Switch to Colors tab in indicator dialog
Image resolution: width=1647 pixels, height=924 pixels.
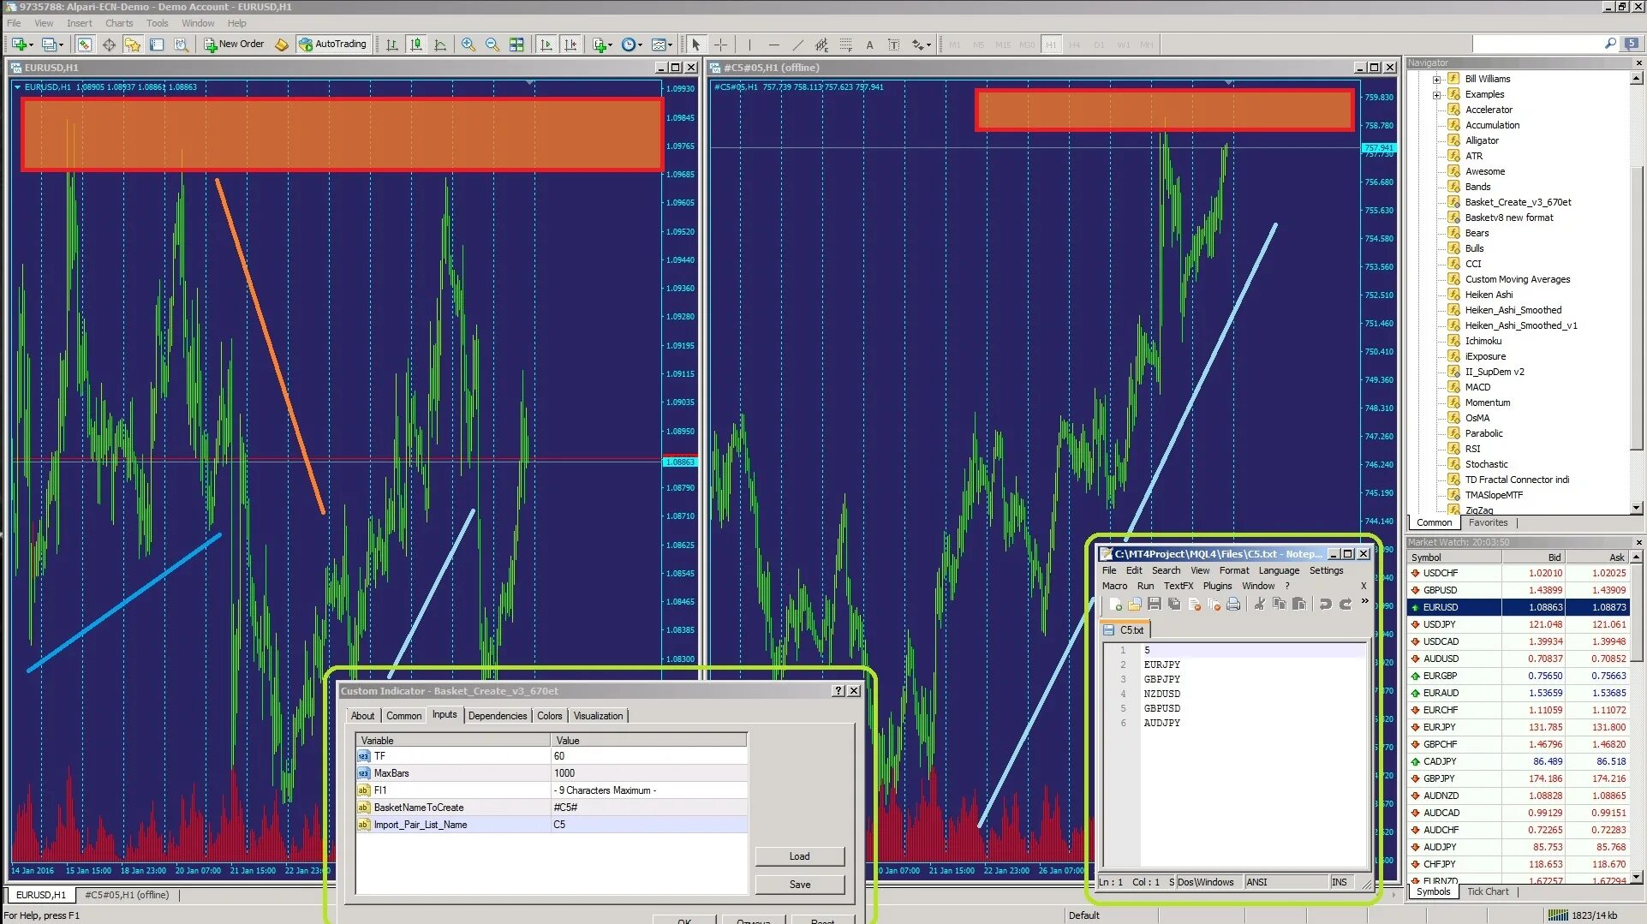(550, 716)
